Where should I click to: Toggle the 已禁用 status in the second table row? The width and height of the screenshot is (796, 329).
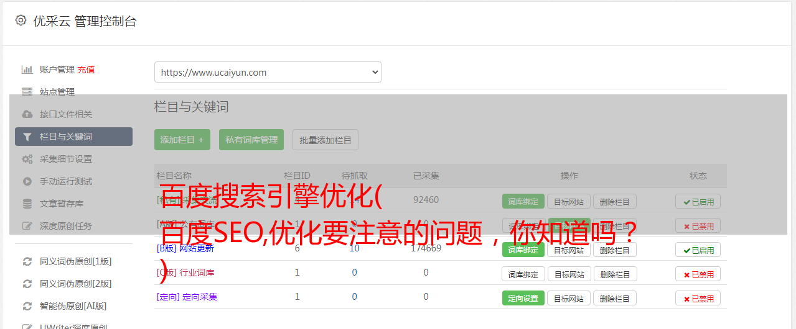coord(698,226)
